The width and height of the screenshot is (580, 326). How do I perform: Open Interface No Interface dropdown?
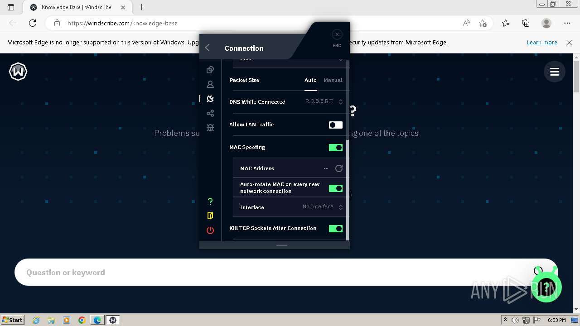pos(323,207)
